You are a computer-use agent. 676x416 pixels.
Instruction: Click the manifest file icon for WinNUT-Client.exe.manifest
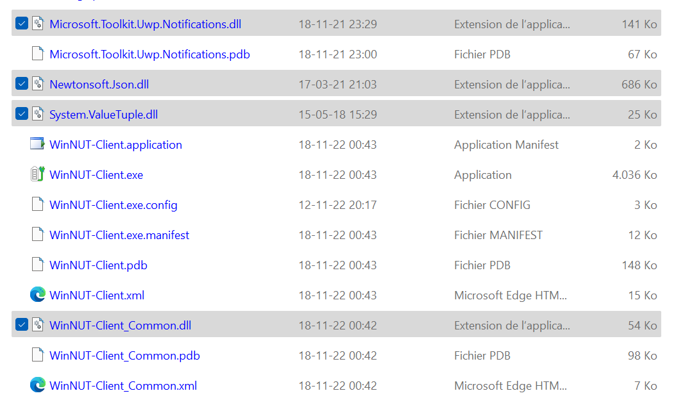(x=37, y=235)
